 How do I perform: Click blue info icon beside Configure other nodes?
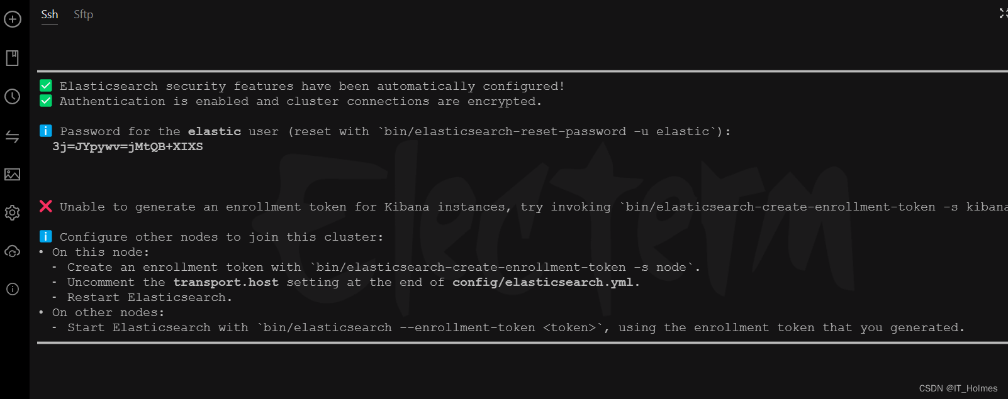(x=46, y=236)
